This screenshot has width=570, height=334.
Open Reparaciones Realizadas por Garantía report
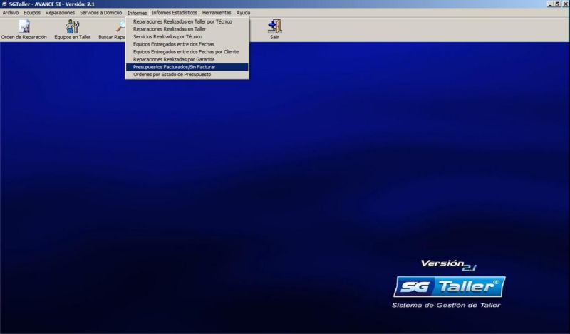[187, 59]
